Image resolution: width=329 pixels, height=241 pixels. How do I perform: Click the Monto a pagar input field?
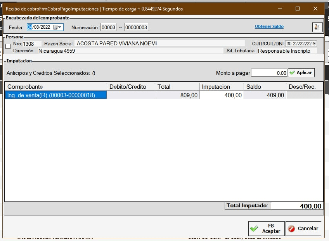(269, 73)
